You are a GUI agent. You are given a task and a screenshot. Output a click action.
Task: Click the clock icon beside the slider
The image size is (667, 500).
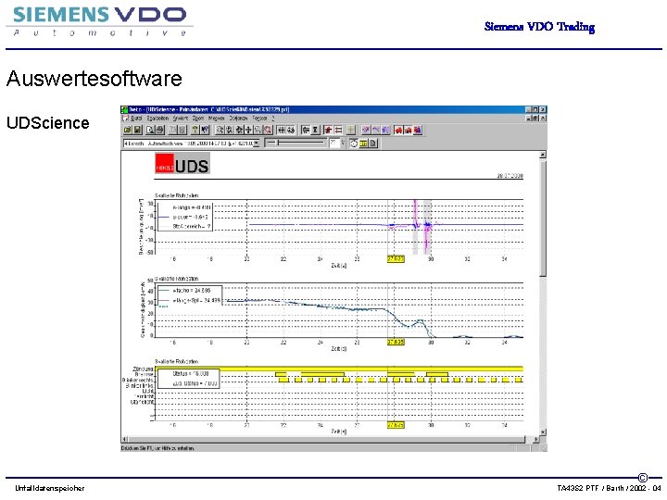354,144
